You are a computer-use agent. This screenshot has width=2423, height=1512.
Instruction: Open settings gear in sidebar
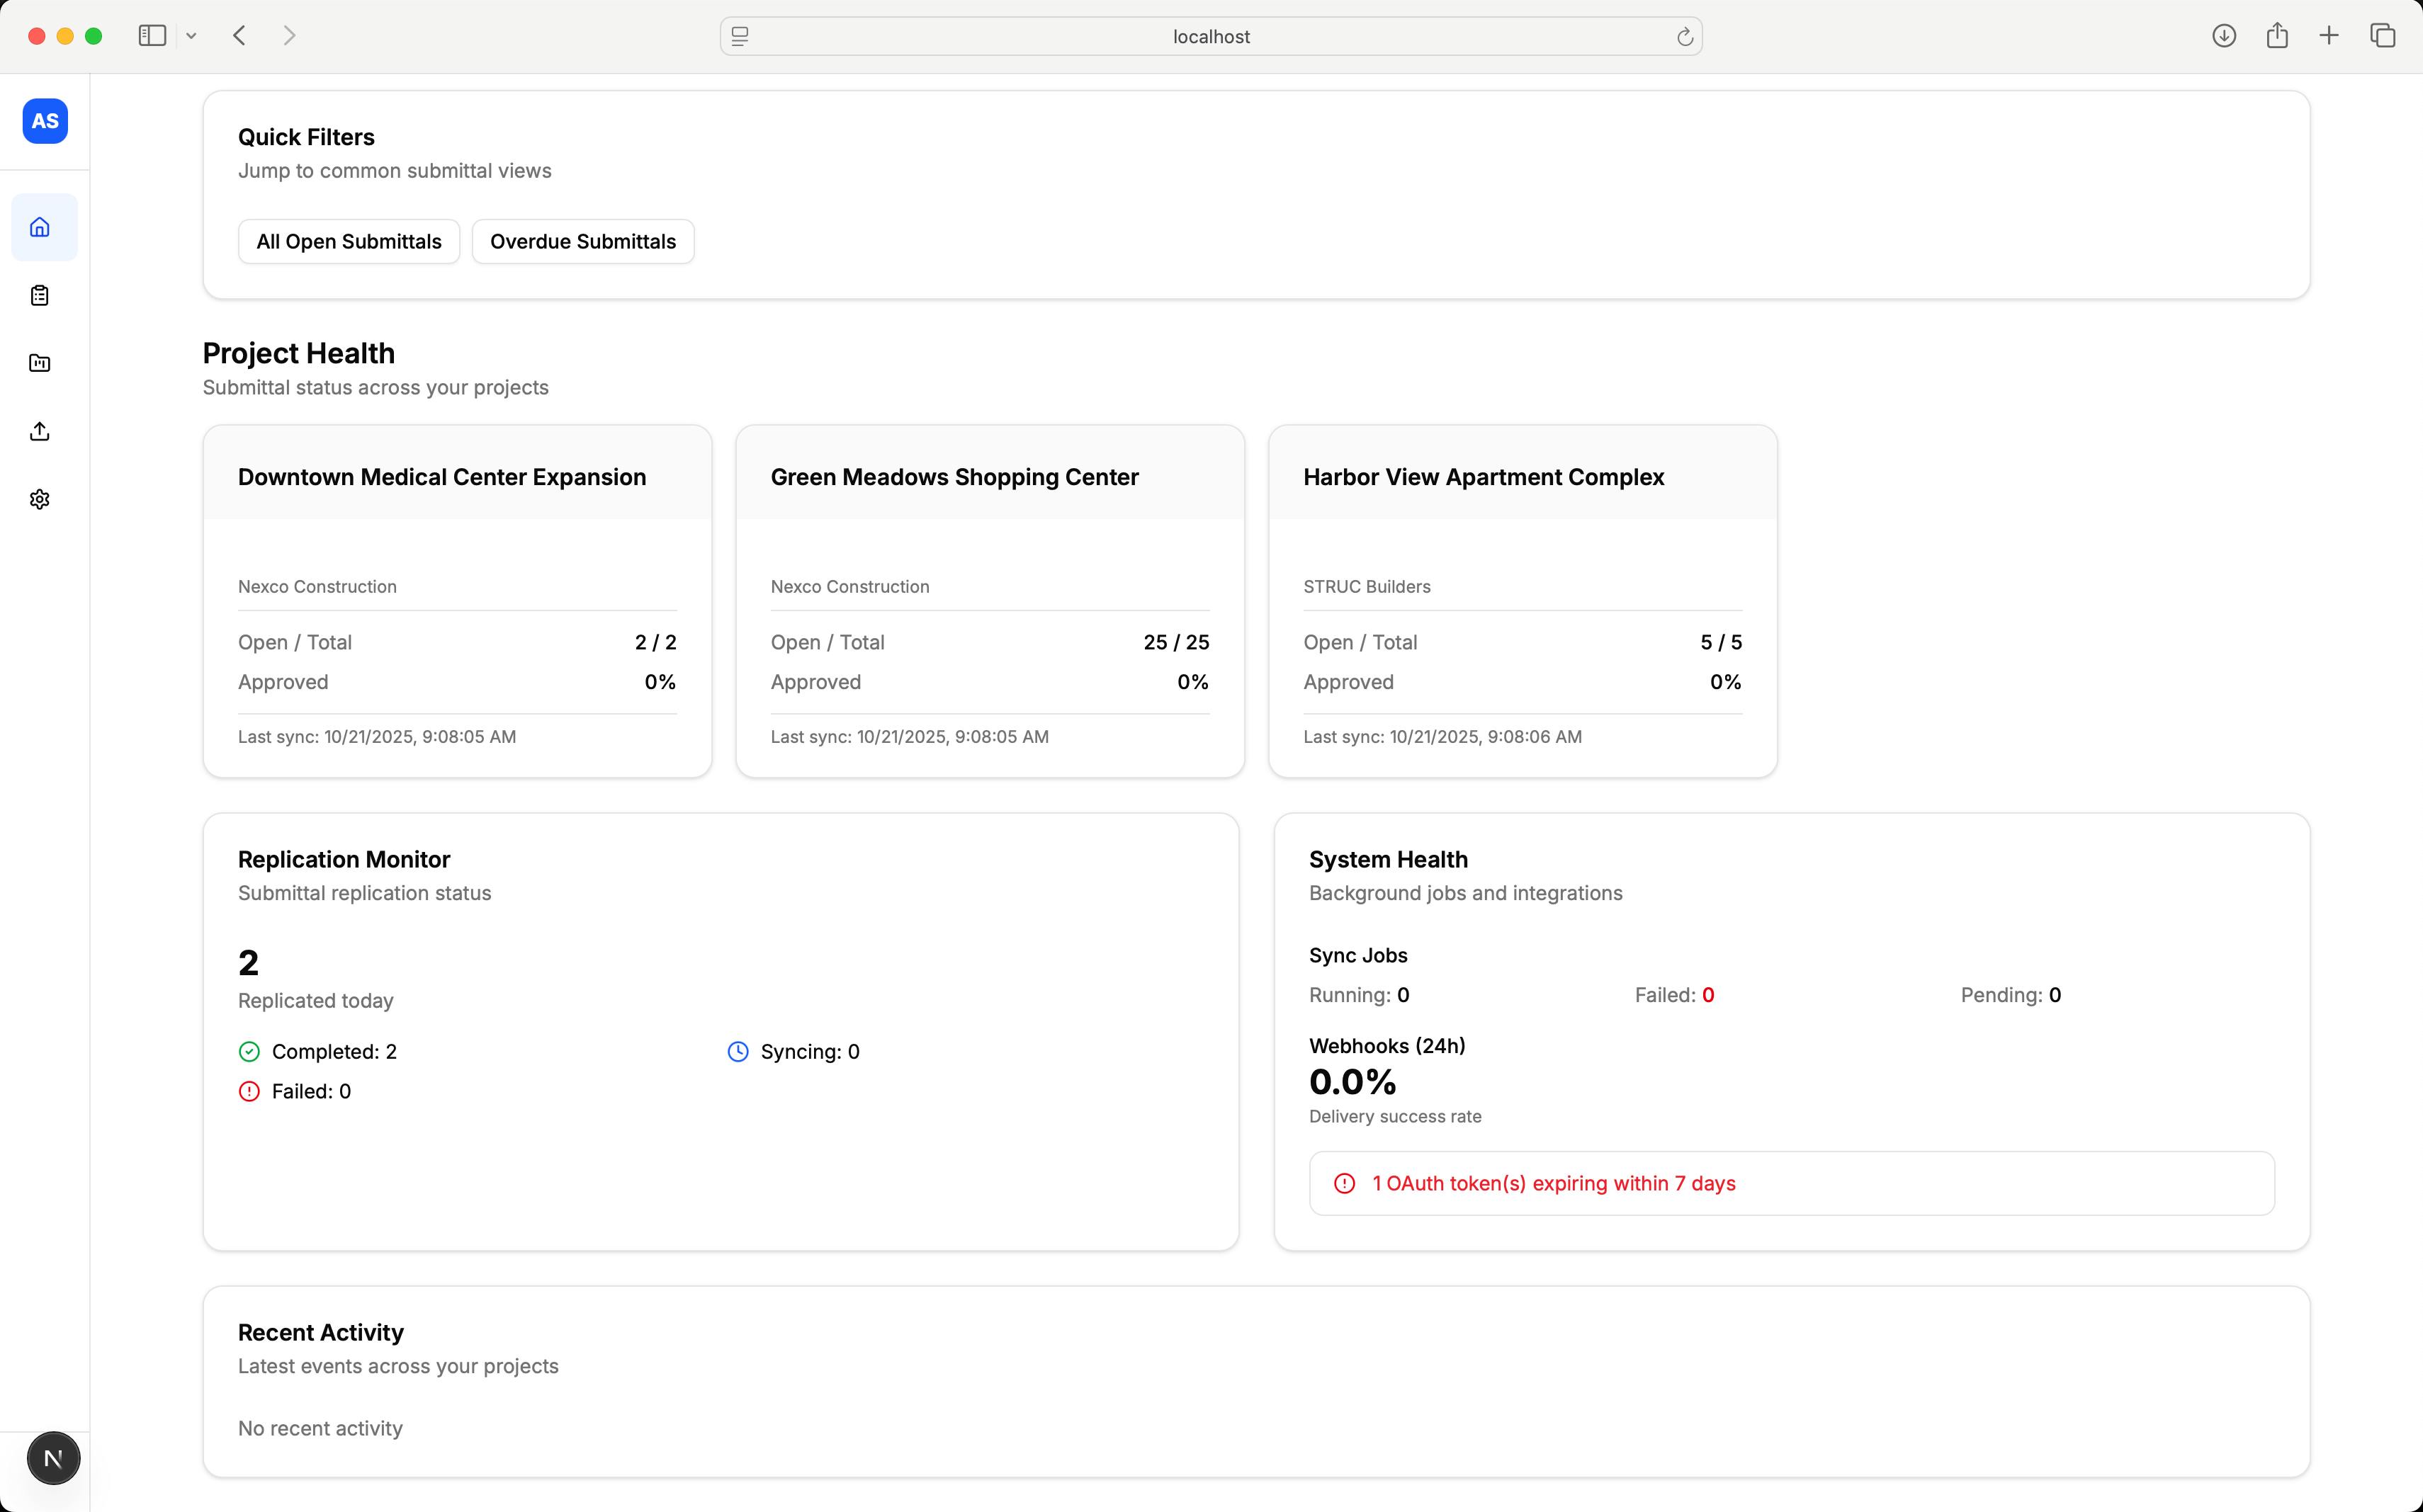coord(40,499)
